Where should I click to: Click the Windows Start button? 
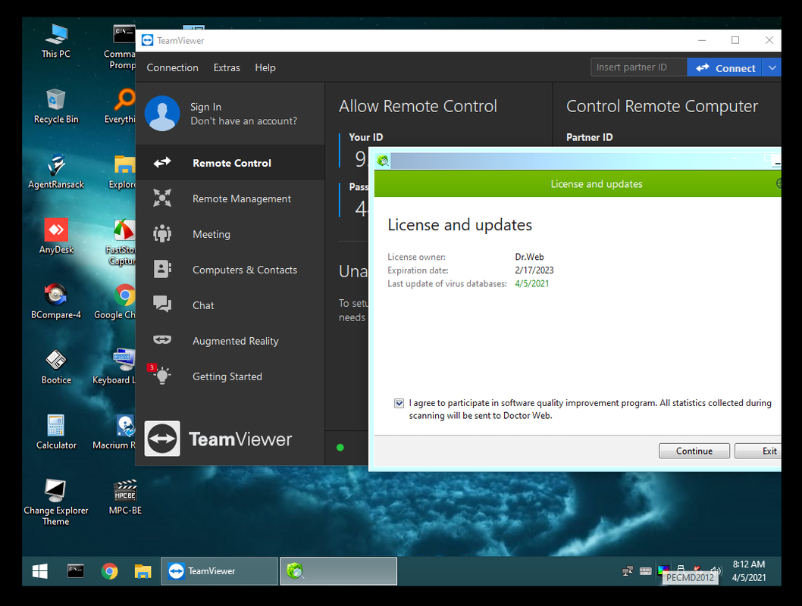(x=40, y=570)
